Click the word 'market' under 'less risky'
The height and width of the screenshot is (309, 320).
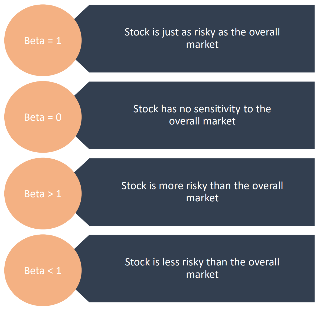(202, 274)
